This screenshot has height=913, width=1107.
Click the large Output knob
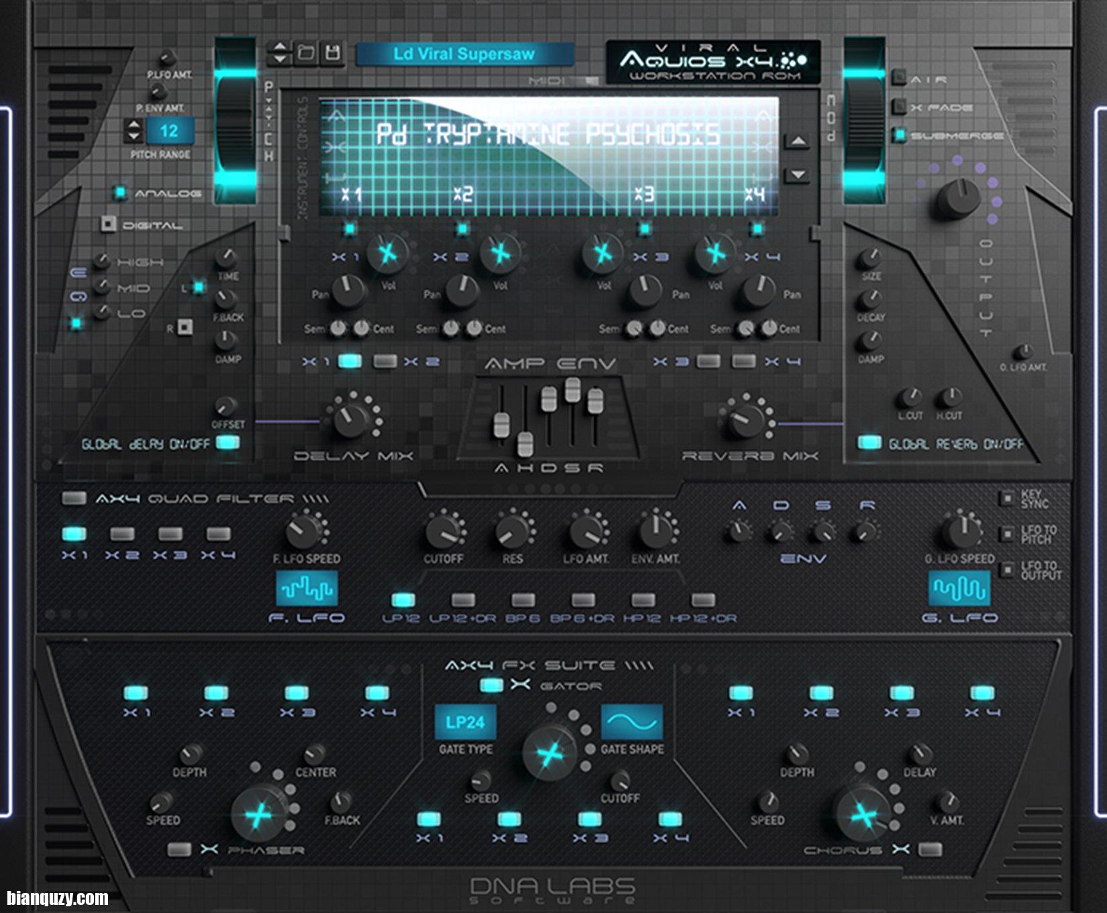tap(958, 198)
